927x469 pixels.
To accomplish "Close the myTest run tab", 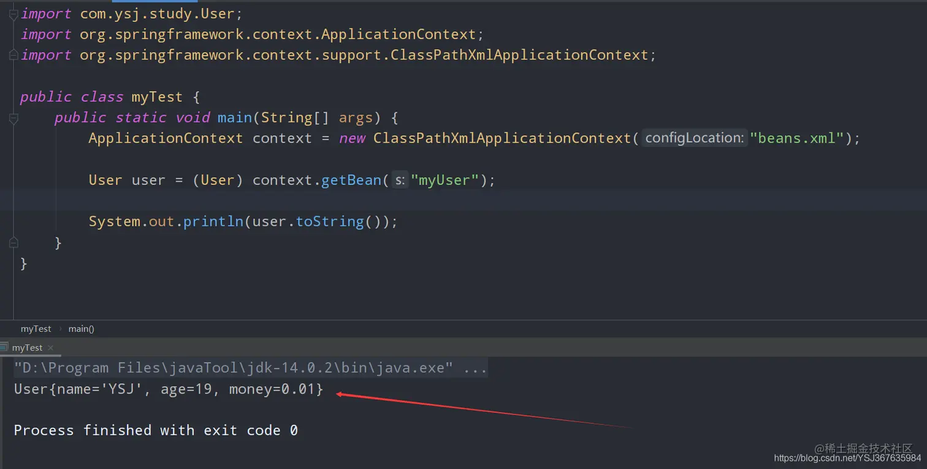I will click(x=51, y=348).
